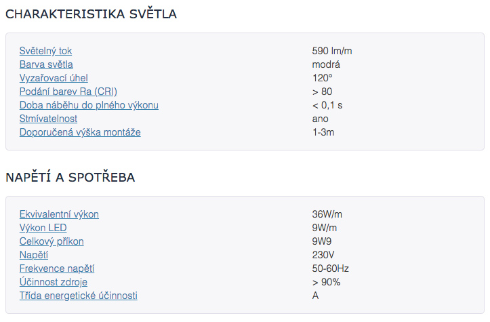Click the Napětí a spotřeba heading
The width and height of the screenshot is (490, 322).
(x=70, y=177)
